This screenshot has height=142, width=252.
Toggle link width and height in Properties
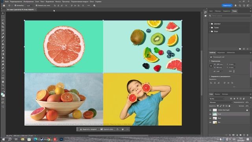coord(211,66)
